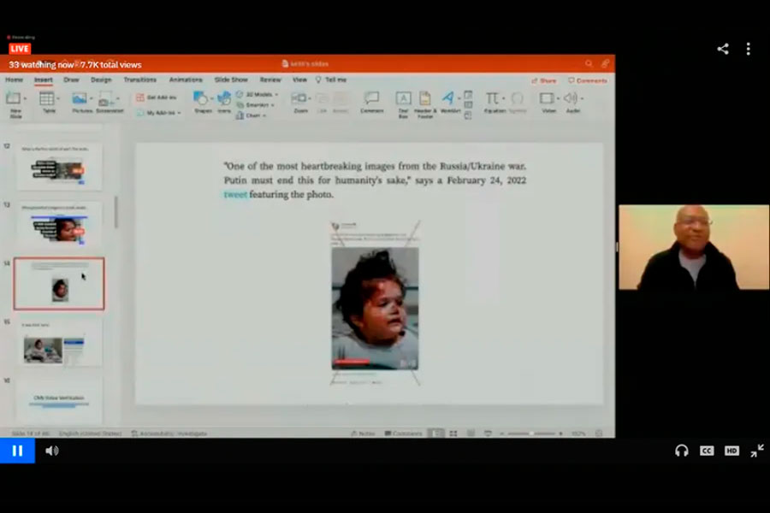Open the Animations tab
The image size is (770, 513).
coord(186,80)
